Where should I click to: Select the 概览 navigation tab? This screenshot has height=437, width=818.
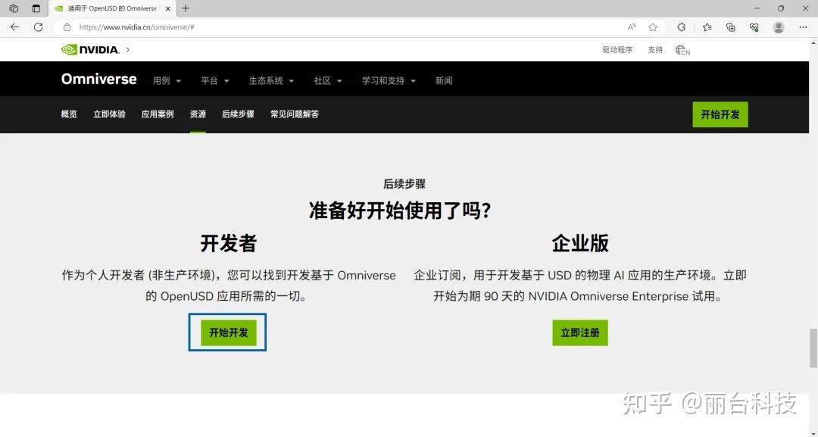69,114
